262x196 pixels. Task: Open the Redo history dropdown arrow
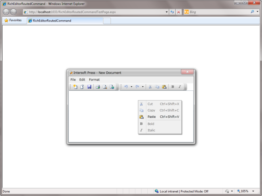[143, 87]
